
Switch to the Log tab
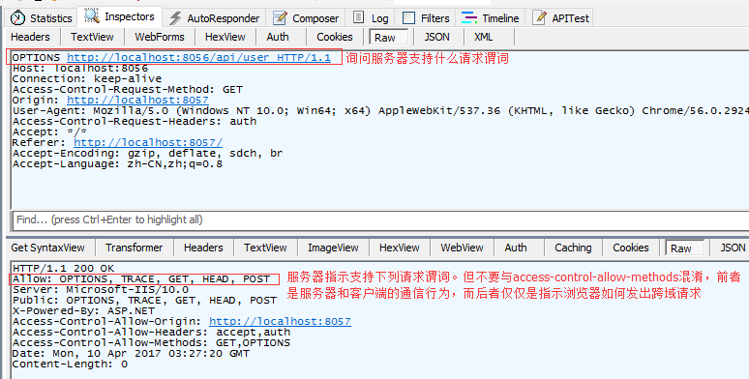[x=371, y=18]
